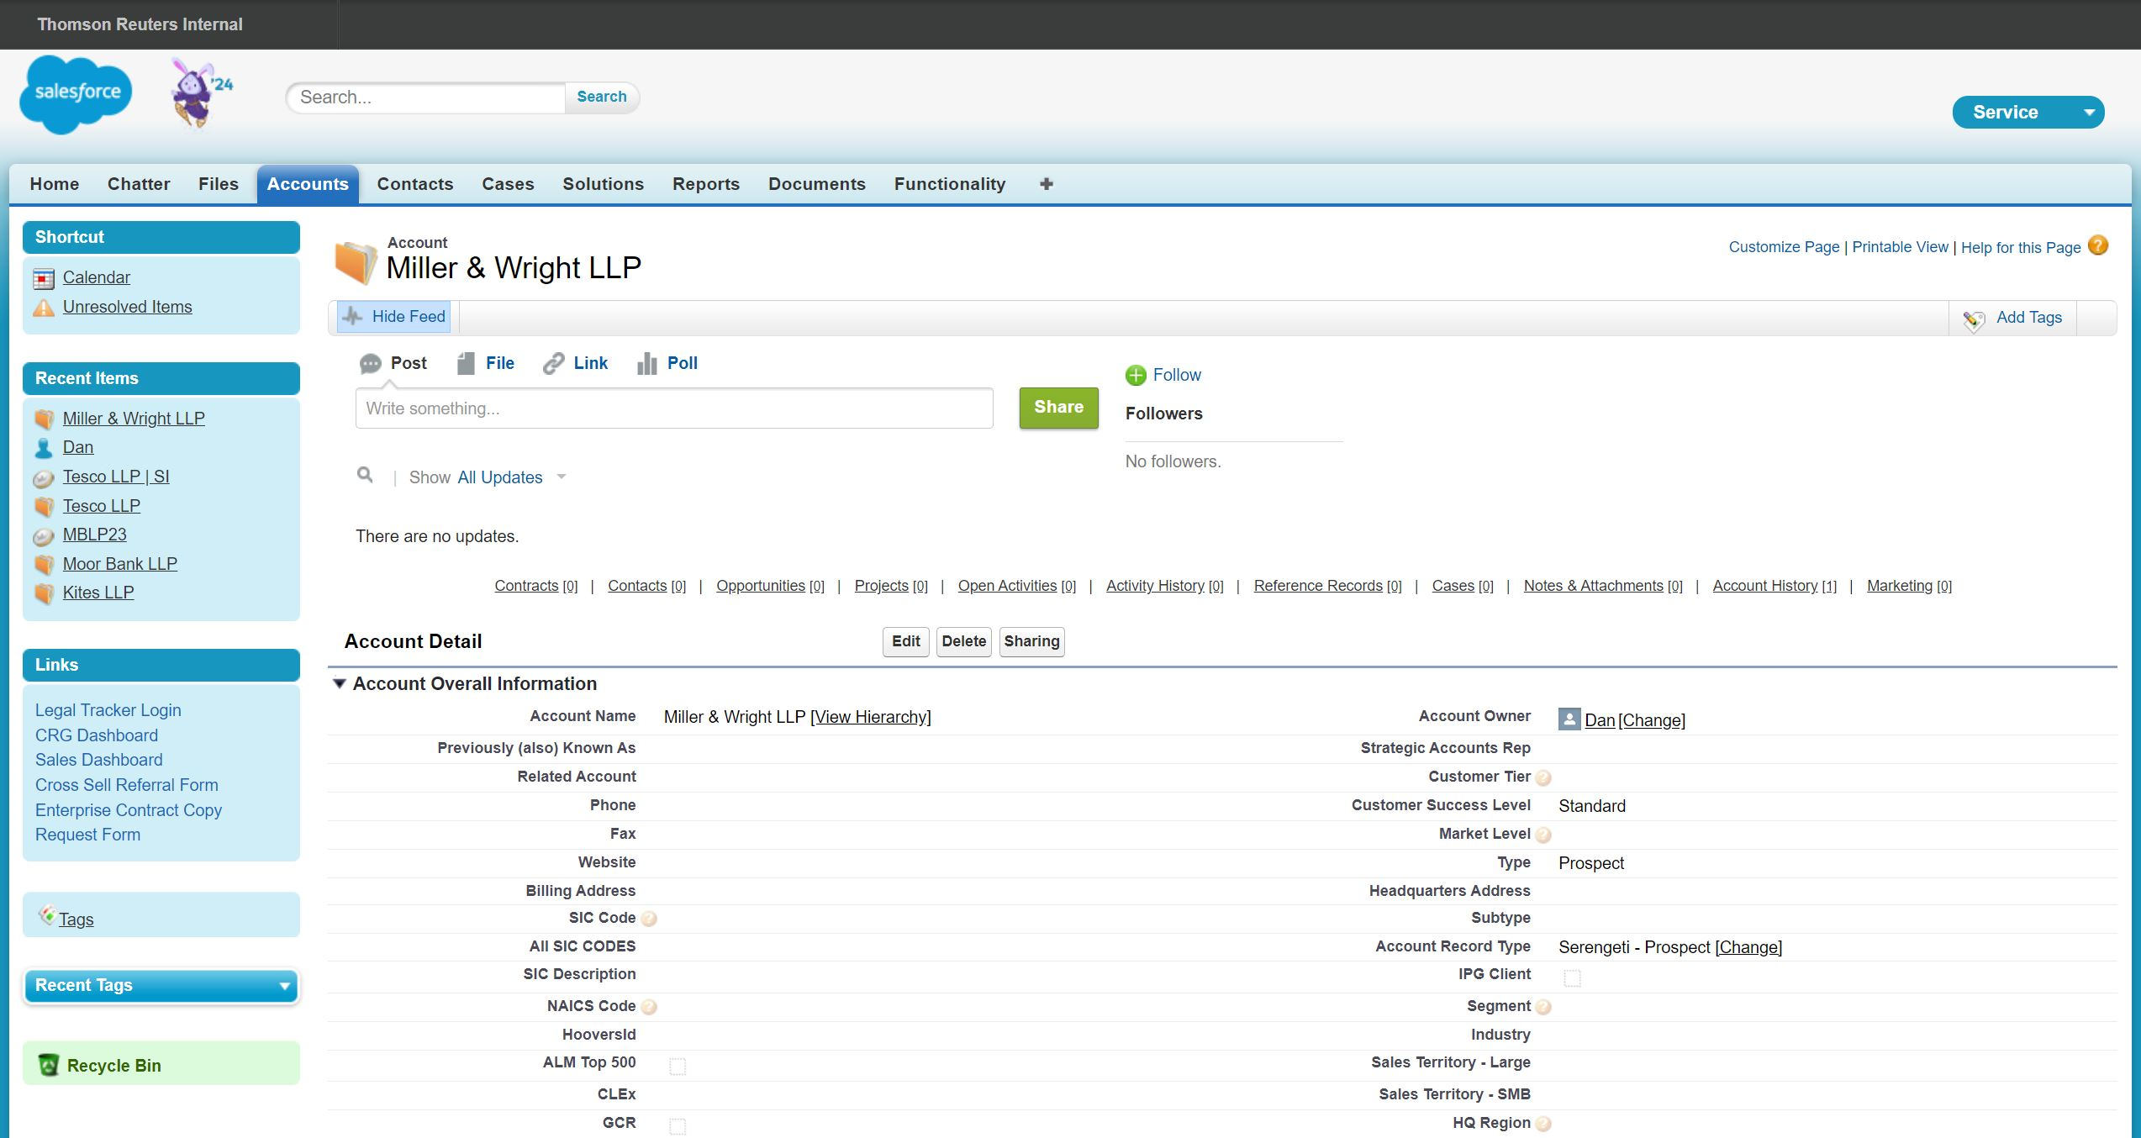Open the Notes & Attachments related link
The height and width of the screenshot is (1138, 2141).
(x=1603, y=586)
